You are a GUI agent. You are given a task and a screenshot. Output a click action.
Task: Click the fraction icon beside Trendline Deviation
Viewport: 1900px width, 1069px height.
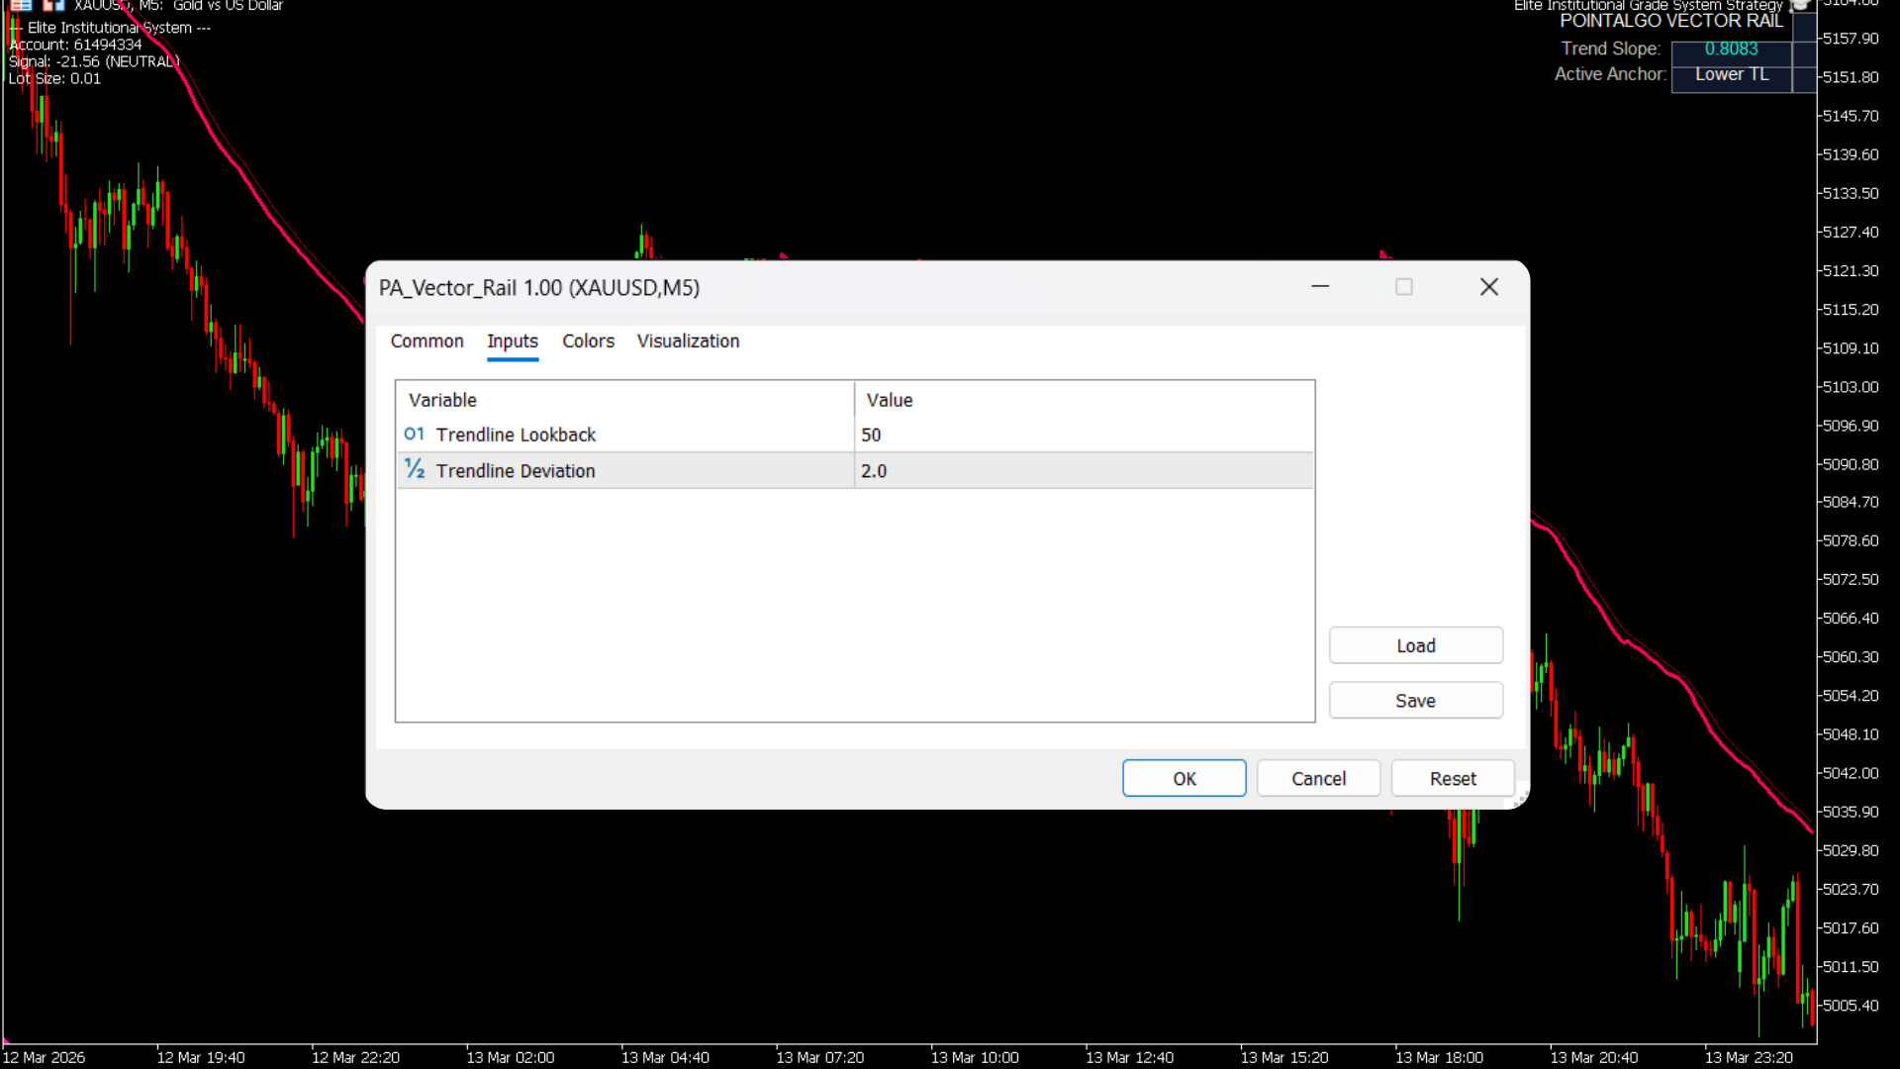coord(414,470)
